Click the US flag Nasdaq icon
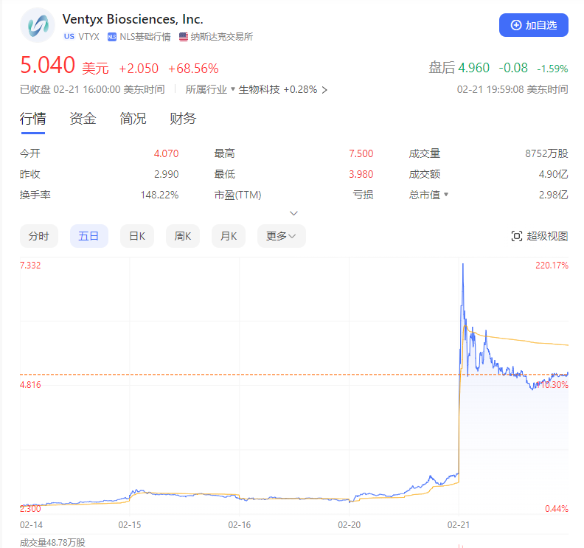 click(184, 37)
